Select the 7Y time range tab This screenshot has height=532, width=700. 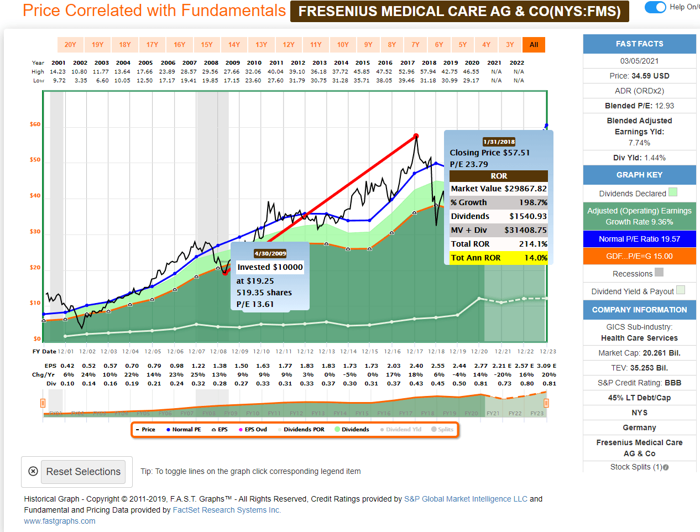415,45
